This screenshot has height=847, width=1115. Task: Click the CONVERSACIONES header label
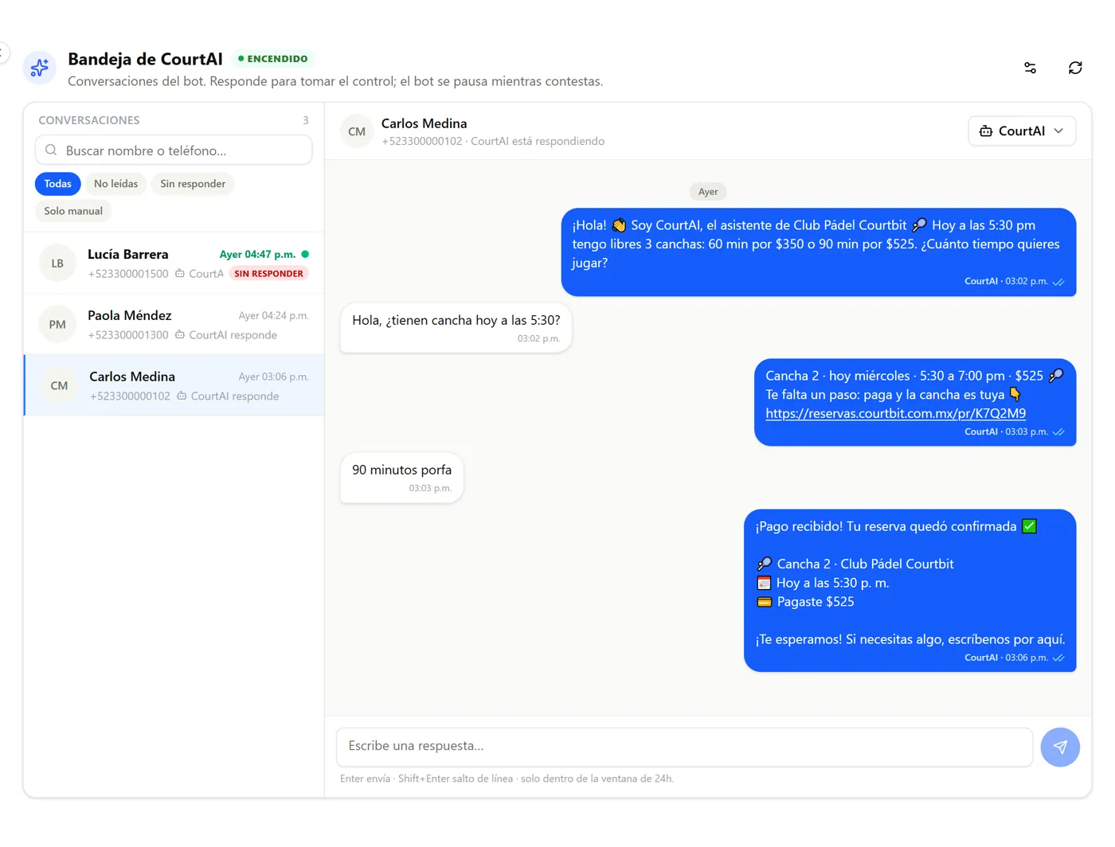coord(89,120)
